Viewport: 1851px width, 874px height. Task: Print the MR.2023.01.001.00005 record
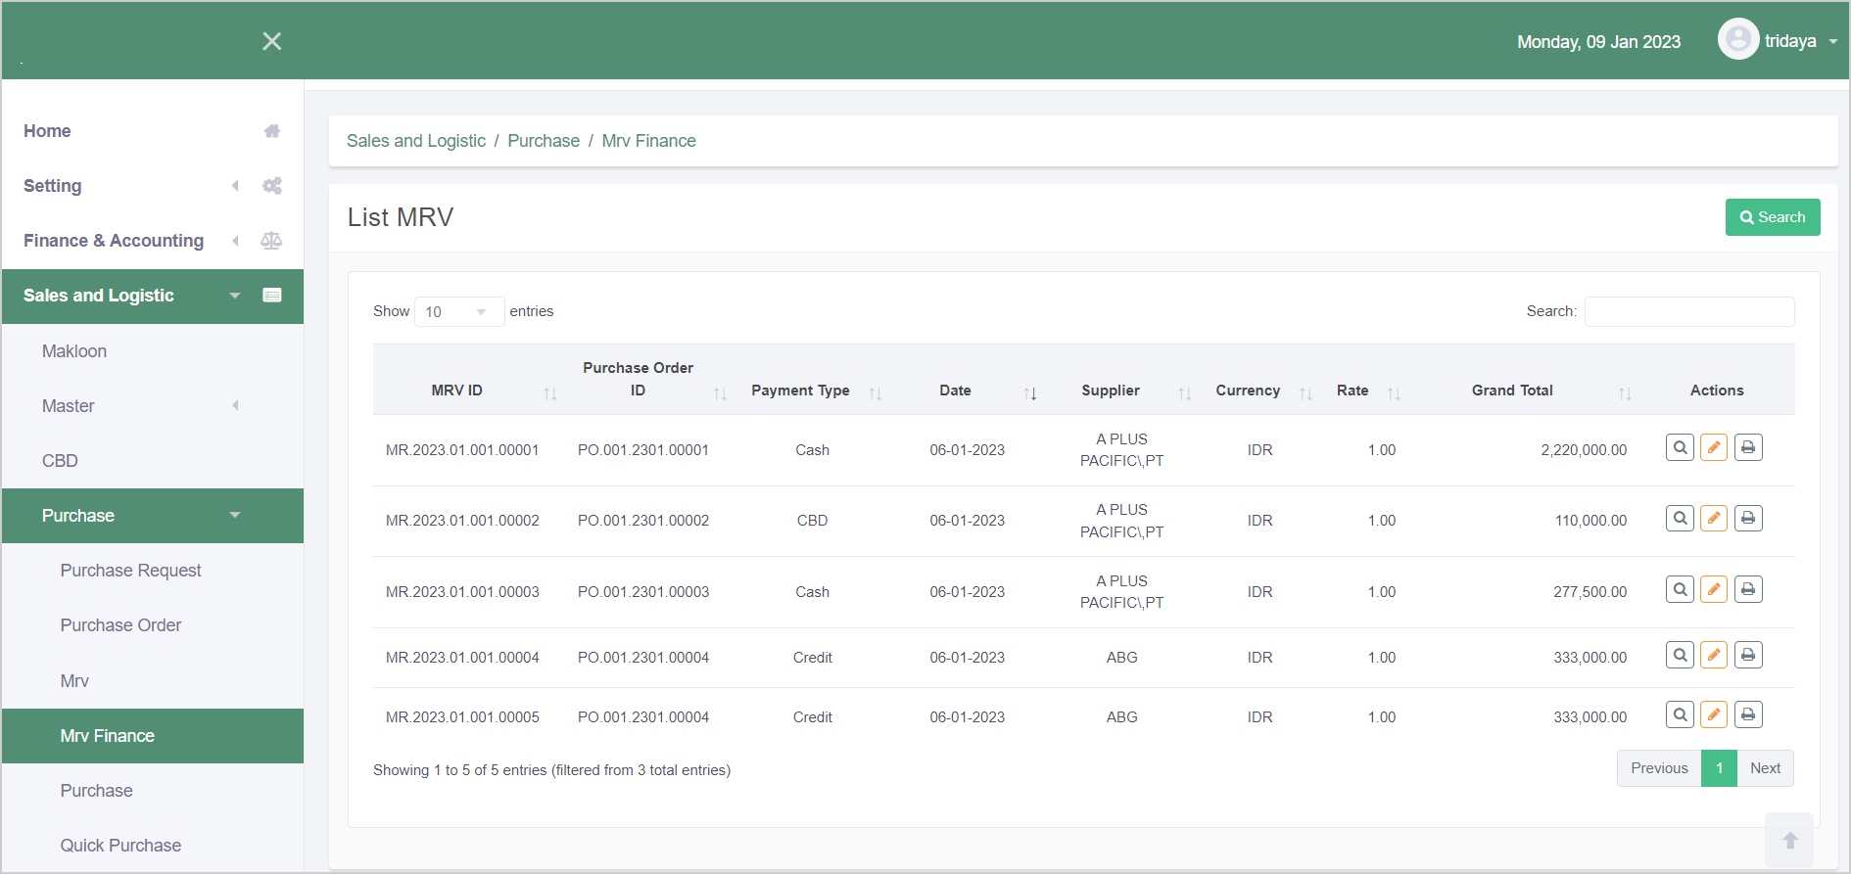[1748, 715]
